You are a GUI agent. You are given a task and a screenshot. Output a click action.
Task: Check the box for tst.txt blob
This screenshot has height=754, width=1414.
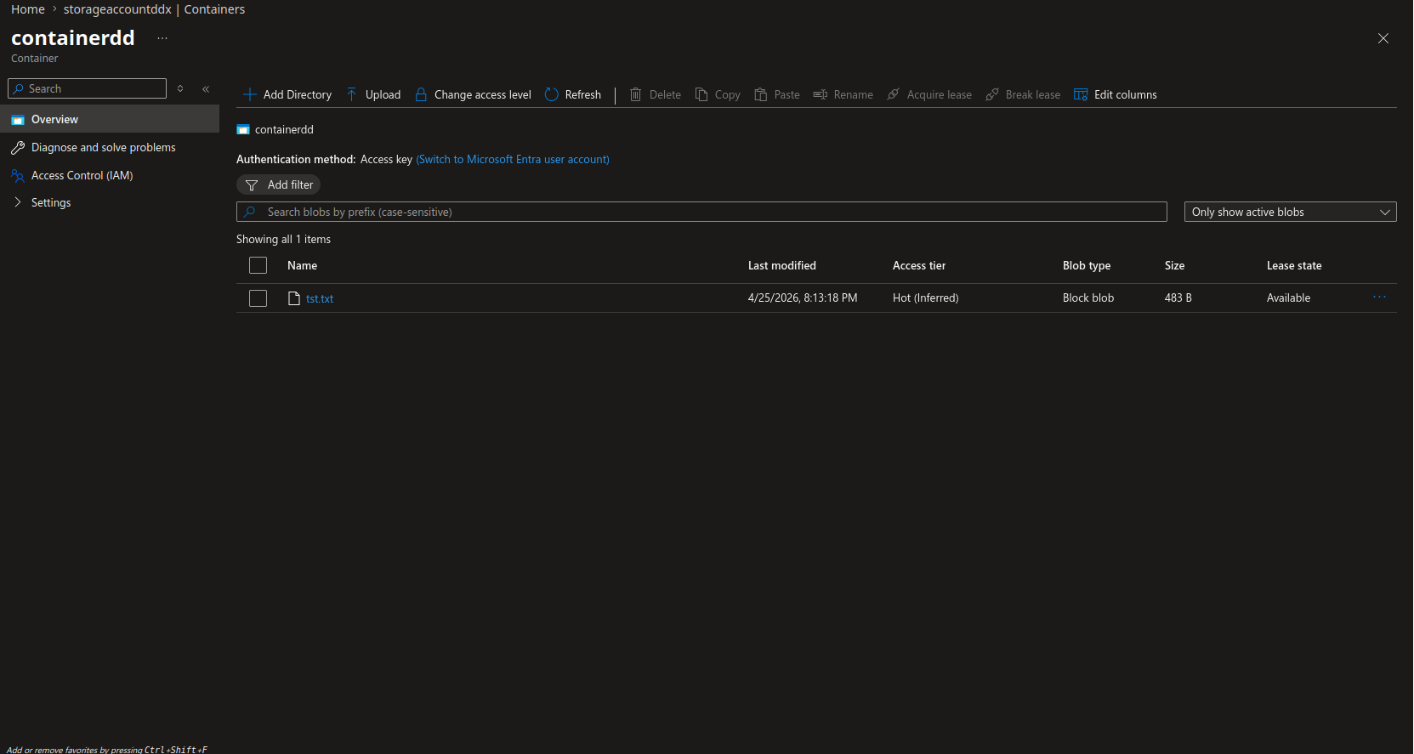[258, 298]
